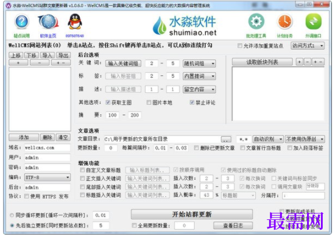This screenshot has width=335, height=240.
Task: Toggle the 禁止评论 checkbox
Action: click(x=192, y=103)
